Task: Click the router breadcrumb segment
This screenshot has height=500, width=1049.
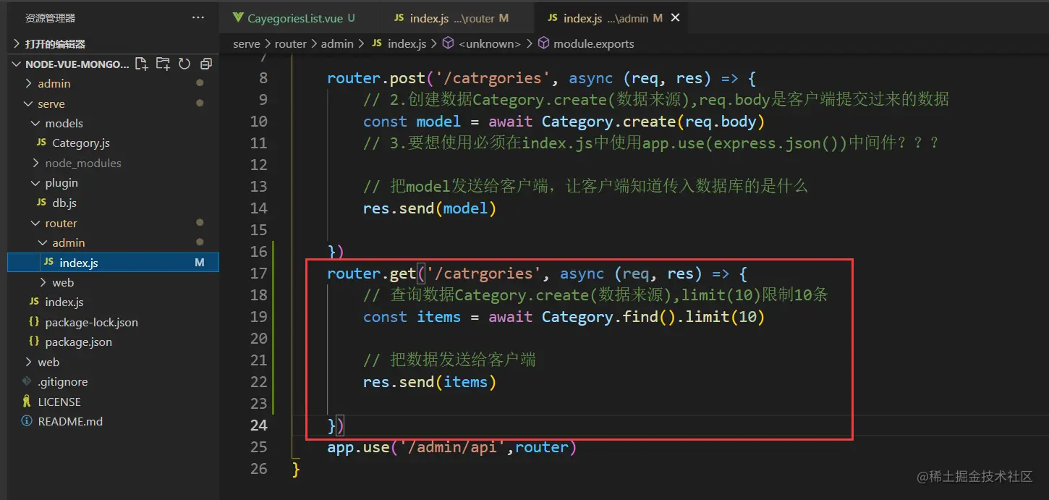Action: (291, 43)
